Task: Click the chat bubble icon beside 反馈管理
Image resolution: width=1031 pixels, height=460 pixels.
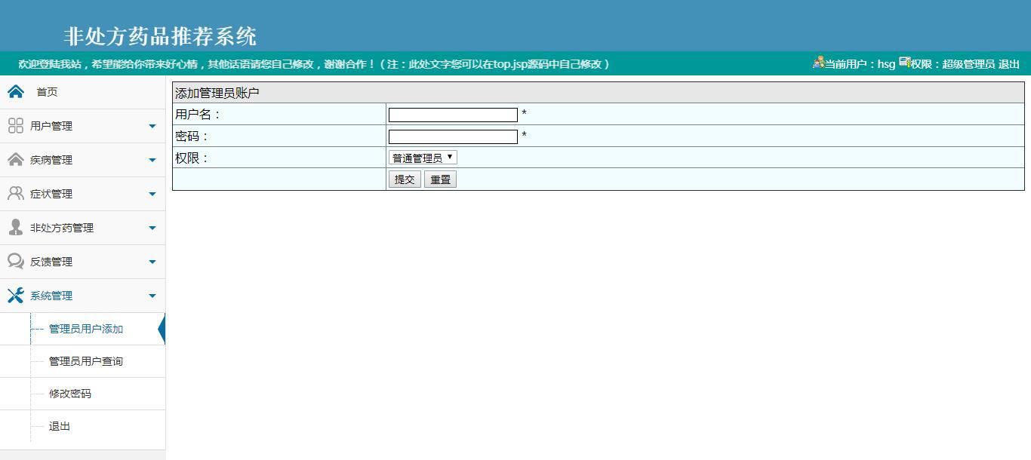Action: (x=16, y=262)
